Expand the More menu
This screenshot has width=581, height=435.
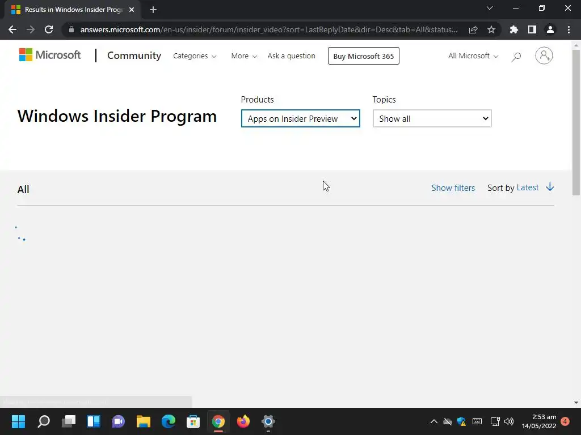click(244, 56)
